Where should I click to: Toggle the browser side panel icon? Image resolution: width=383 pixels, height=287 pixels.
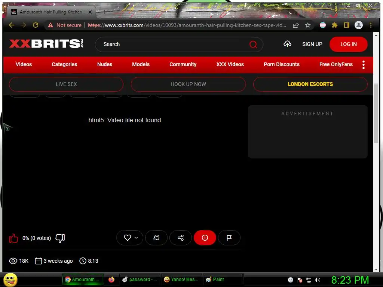tap(347, 25)
